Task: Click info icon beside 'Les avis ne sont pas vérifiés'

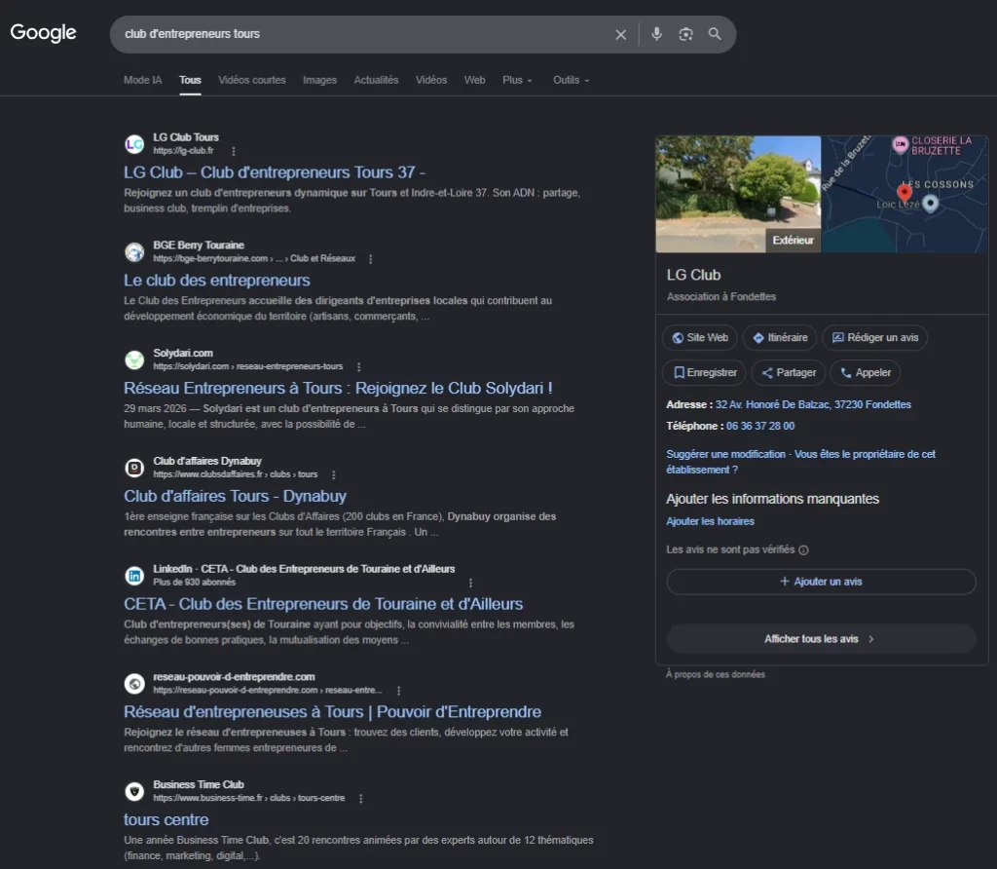Action: coord(803,550)
